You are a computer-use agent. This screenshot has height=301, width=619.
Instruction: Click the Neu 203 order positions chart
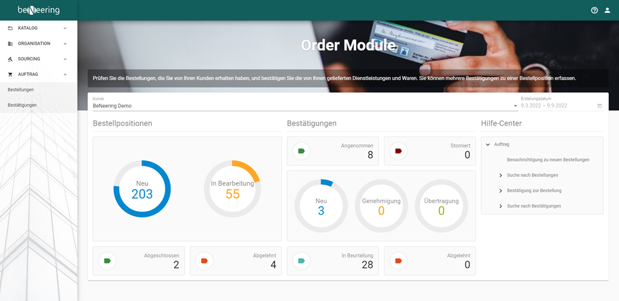(142, 189)
